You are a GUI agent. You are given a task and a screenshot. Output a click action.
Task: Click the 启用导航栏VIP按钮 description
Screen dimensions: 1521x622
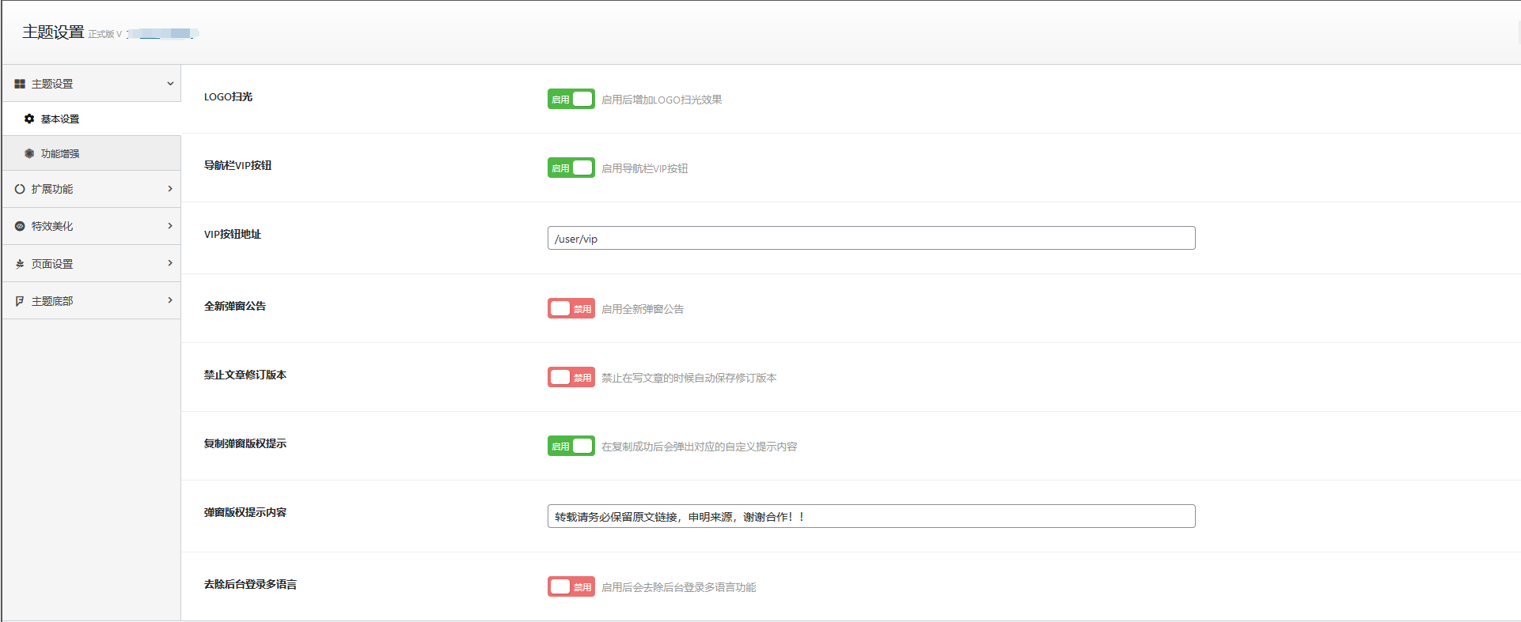click(644, 168)
